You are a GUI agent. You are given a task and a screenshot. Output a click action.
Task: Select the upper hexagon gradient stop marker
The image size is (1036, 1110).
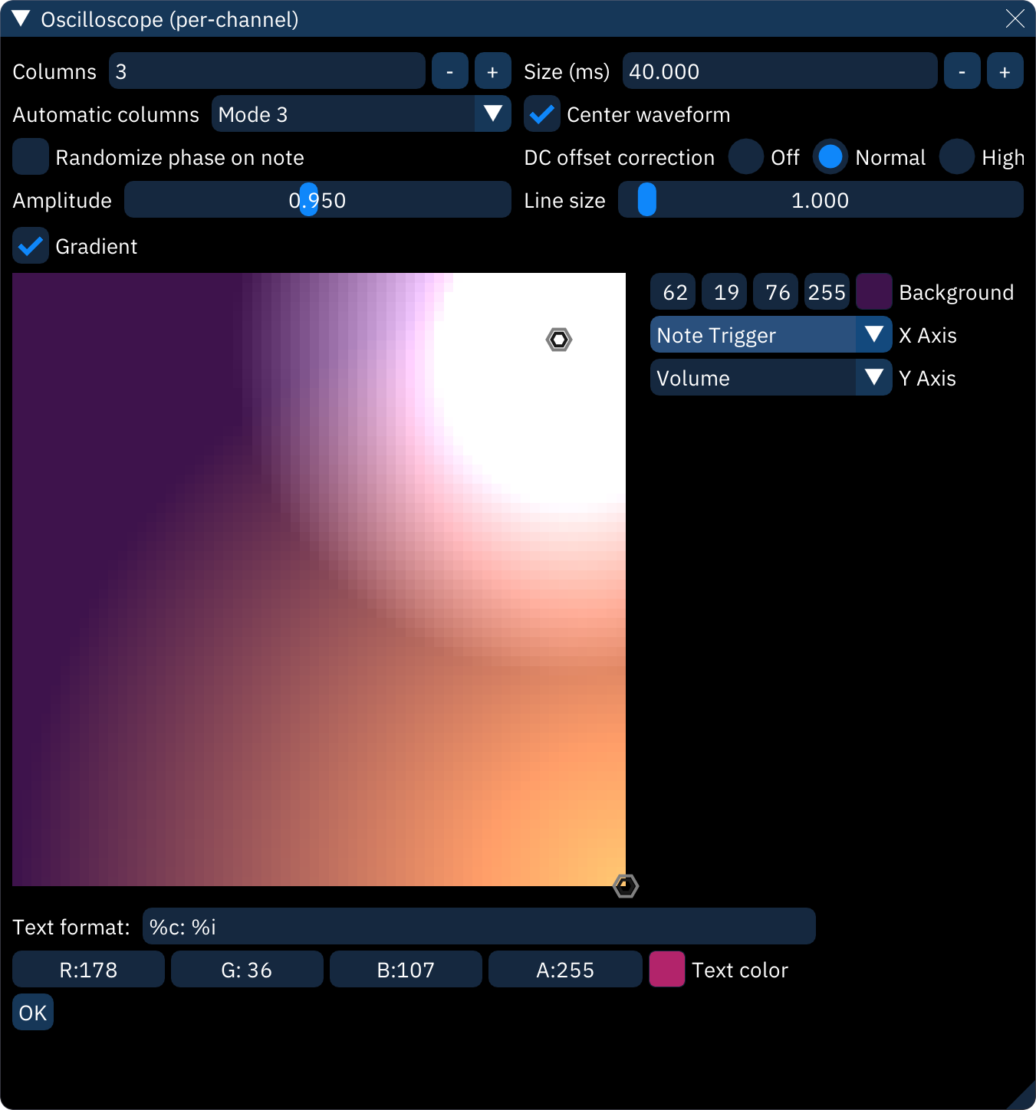click(558, 339)
